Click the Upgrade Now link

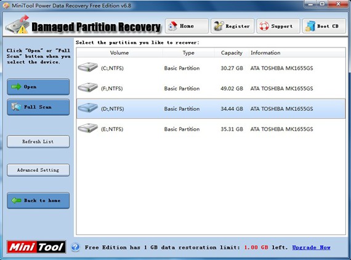[x=311, y=248]
